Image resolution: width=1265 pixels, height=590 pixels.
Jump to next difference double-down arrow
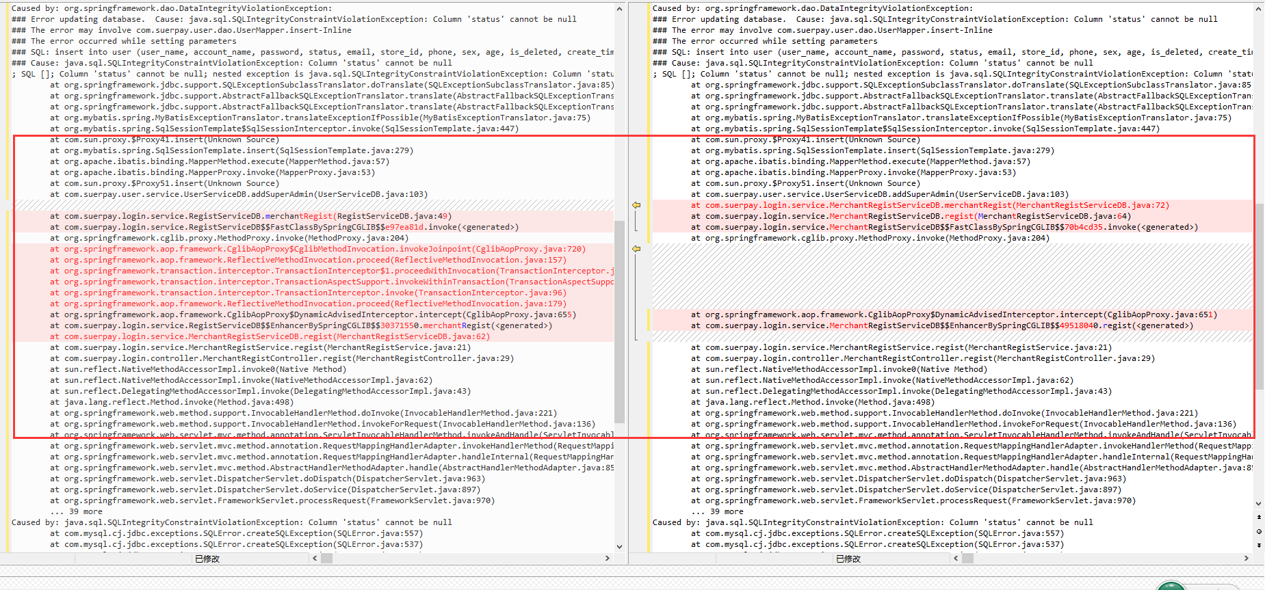pyautogui.click(x=1260, y=545)
